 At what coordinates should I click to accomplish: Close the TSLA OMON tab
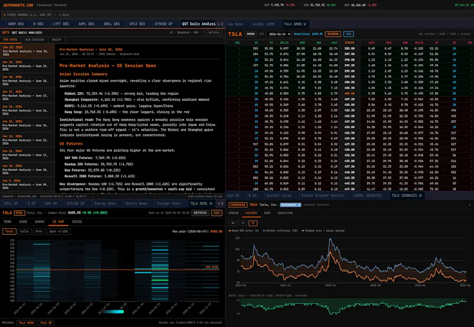[x=305, y=24]
